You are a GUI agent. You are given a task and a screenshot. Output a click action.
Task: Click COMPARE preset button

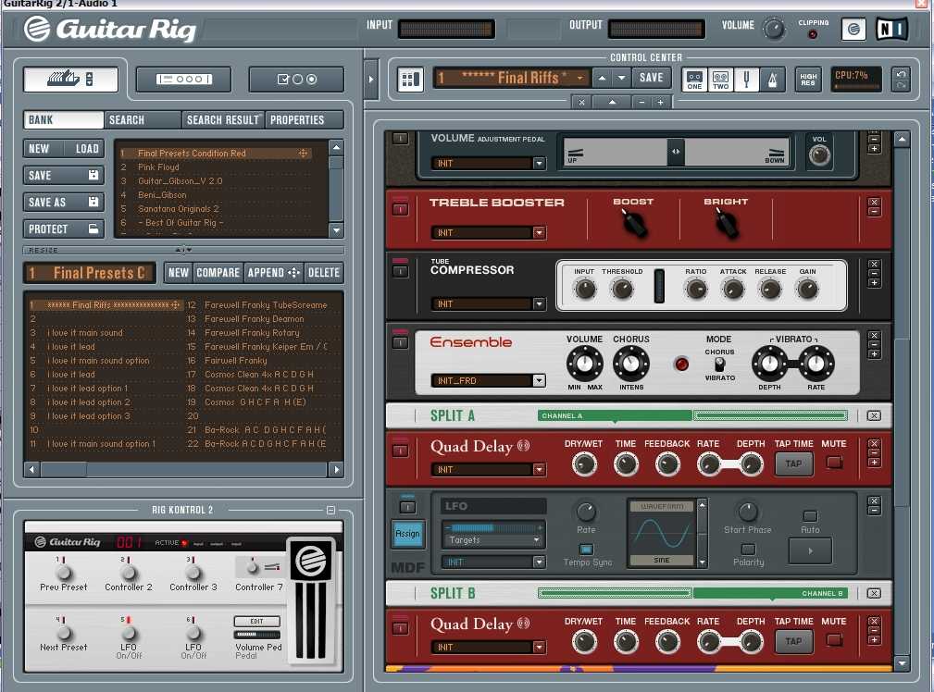218,273
